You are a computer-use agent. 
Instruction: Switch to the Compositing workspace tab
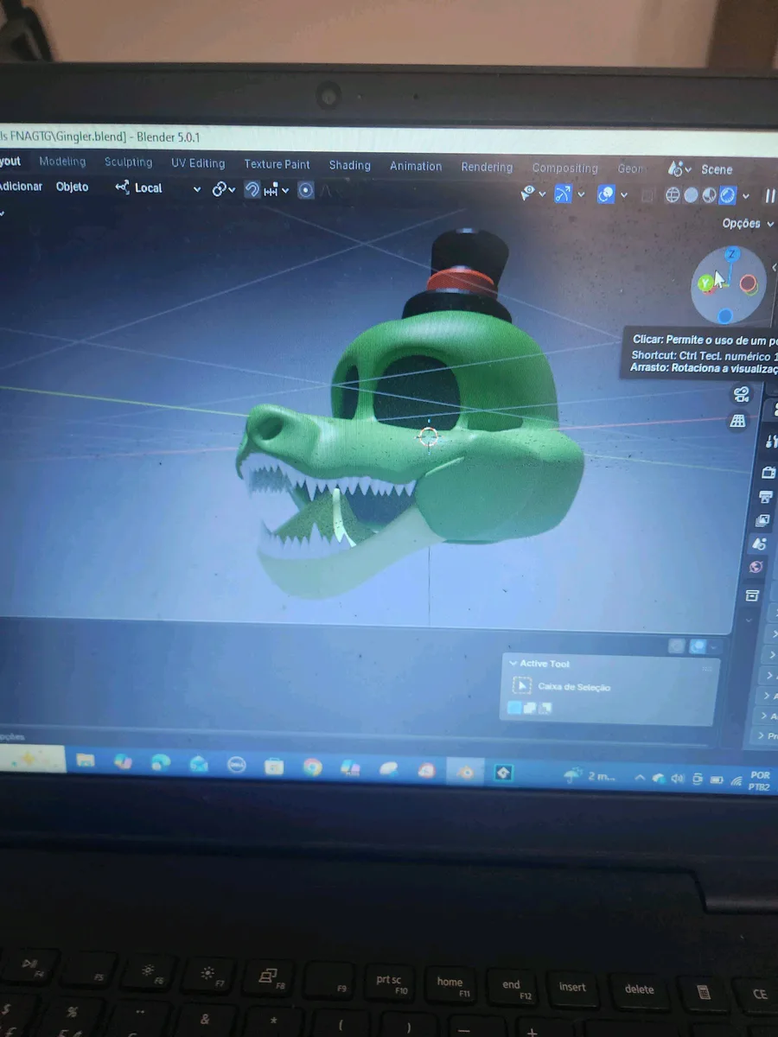click(x=564, y=168)
